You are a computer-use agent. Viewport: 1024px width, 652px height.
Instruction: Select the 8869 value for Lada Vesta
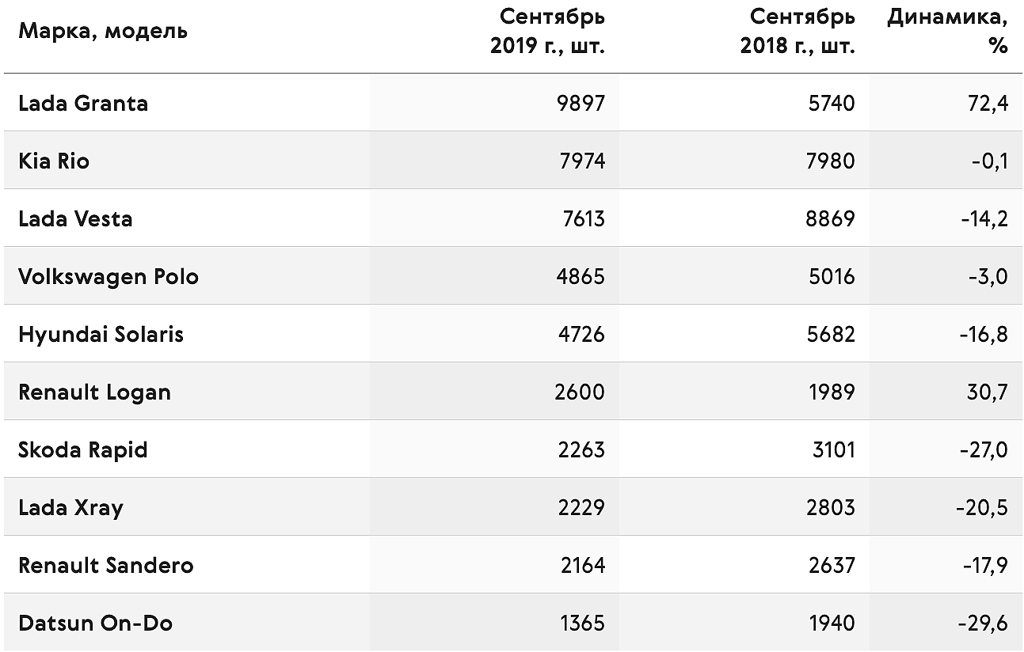click(x=831, y=218)
